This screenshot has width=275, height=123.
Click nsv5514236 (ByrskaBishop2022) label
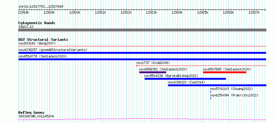click(x=171, y=76)
